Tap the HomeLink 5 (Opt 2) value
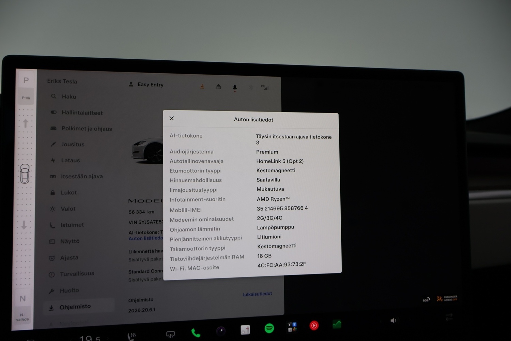511x341 pixels. tap(280, 161)
